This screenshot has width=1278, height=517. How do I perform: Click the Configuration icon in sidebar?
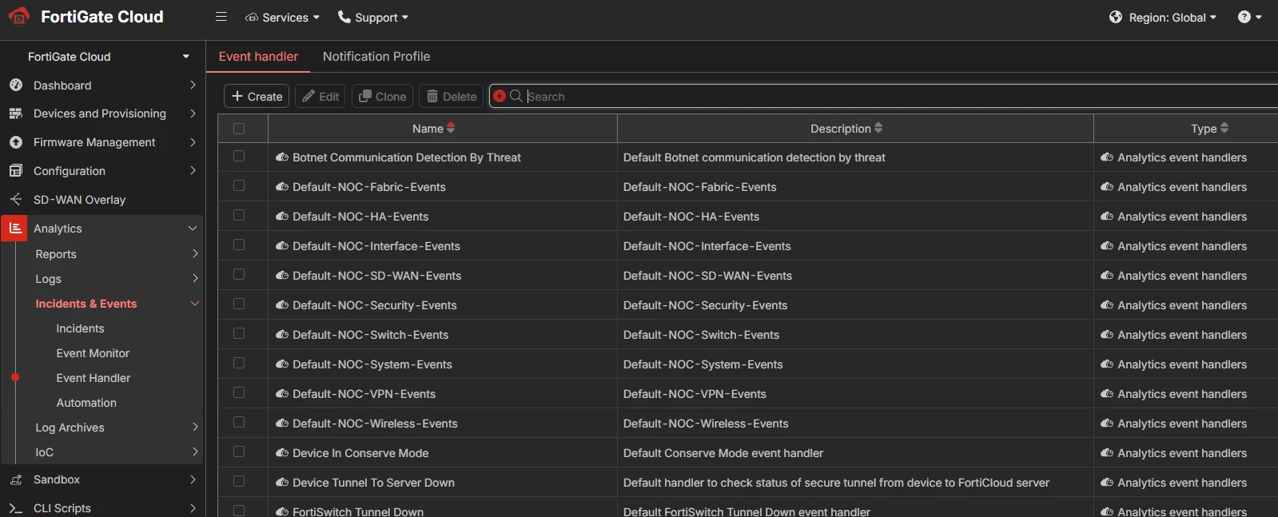(16, 171)
